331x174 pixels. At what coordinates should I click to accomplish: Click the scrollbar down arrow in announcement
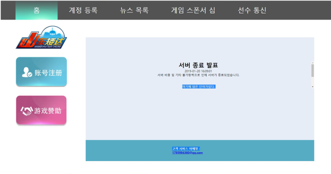pos(312,86)
